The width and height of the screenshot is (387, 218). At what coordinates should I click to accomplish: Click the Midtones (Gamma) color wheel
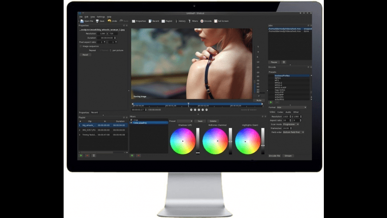pyautogui.click(x=215, y=141)
